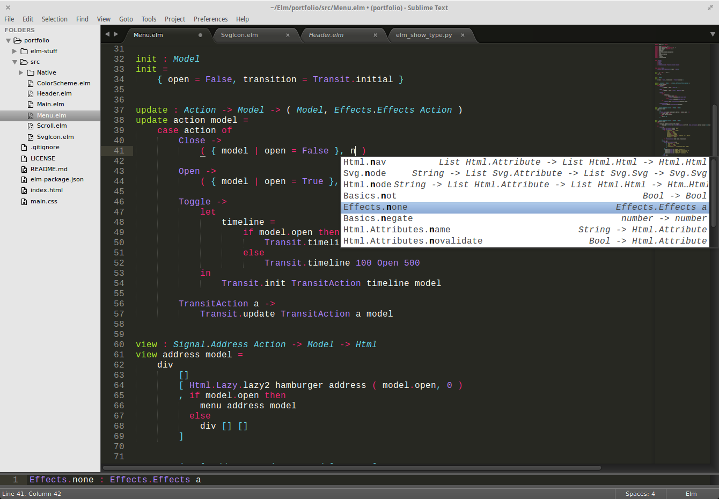719x499 pixels.
Task: Expand the elm-stuff folder
Action: (14, 51)
